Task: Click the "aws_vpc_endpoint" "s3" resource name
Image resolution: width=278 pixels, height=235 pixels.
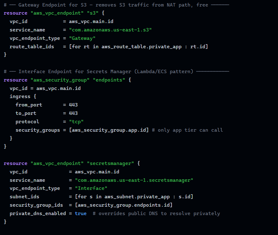Action: (x=92, y=13)
